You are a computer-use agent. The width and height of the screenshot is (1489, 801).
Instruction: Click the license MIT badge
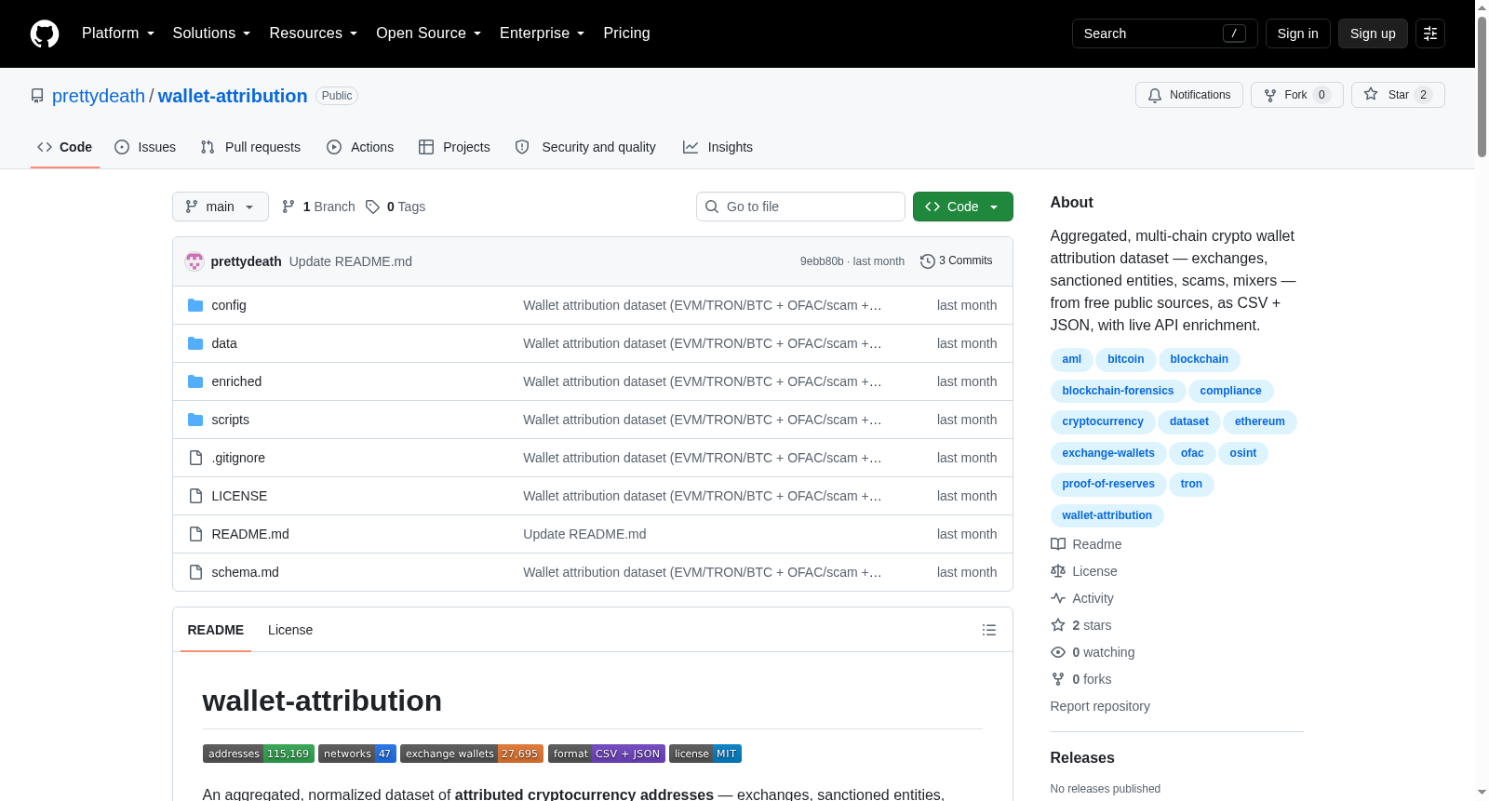pyautogui.click(x=705, y=754)
